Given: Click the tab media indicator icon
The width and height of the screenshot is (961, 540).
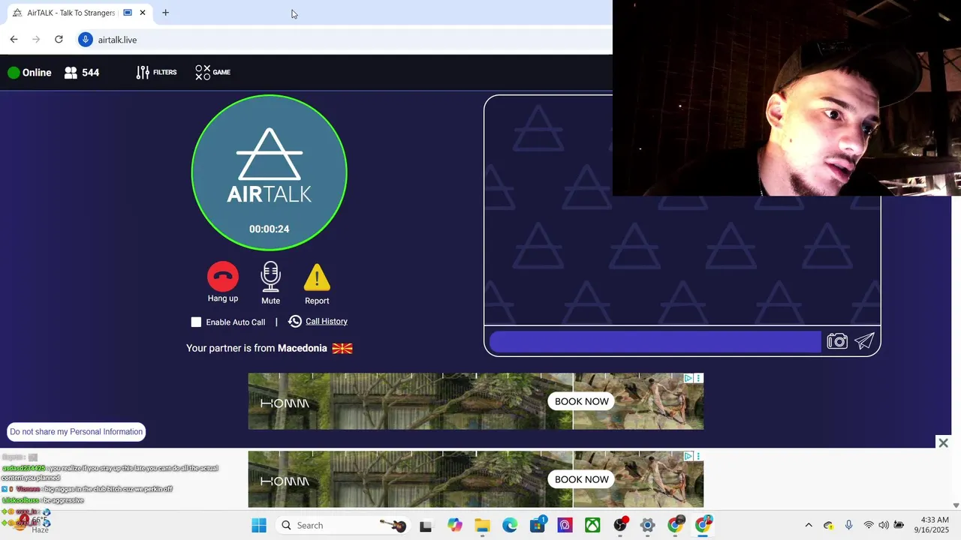Looking at the screenshot, I should pyautogui.click(x=128, y=13).
